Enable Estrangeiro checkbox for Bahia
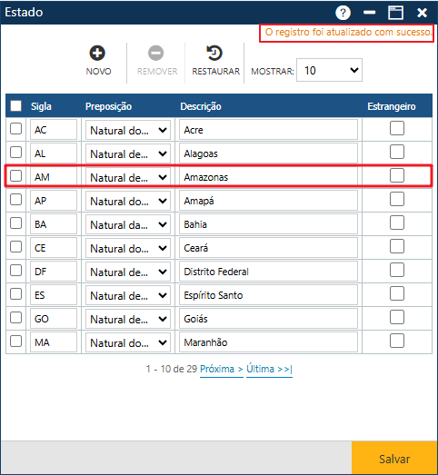Screen dimensions: 438x475 tap(397, 223)
